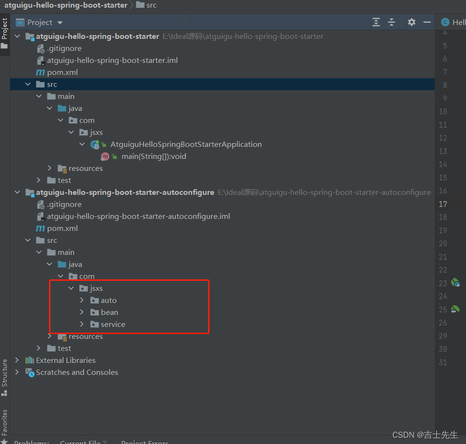
Task: Collapse the first main folder
Action: (39, 96)
